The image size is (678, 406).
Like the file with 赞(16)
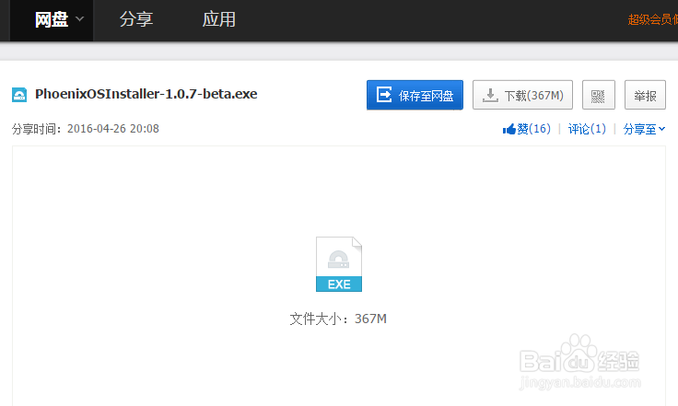526,129
